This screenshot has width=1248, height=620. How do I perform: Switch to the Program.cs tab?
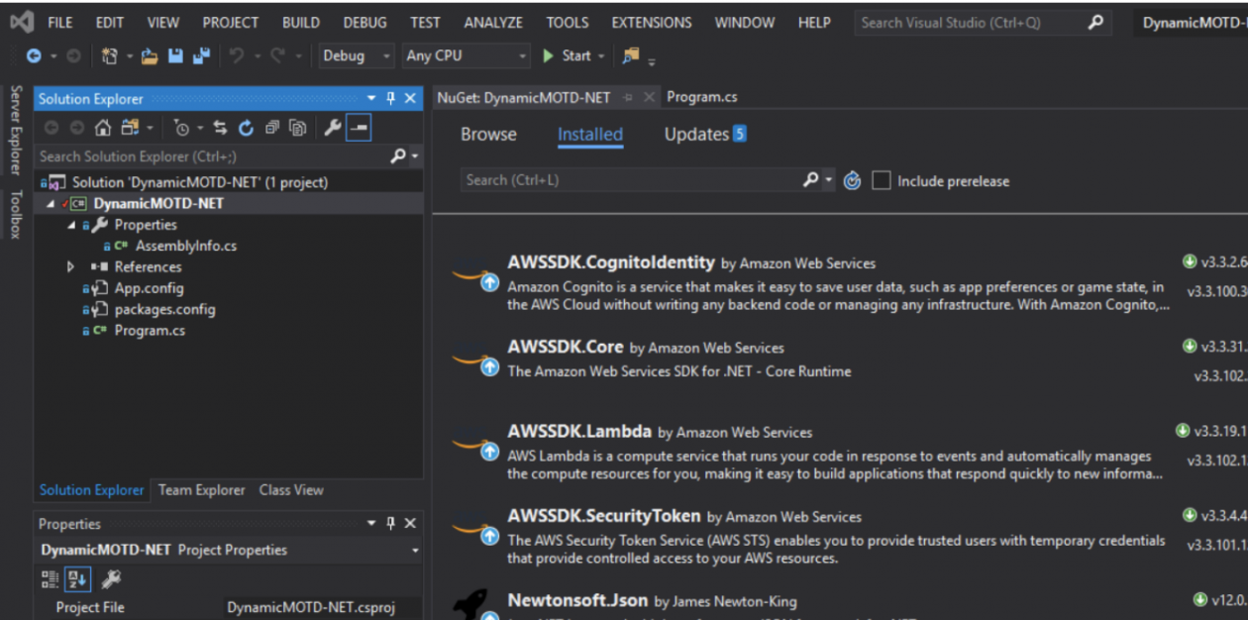[702, 97]
